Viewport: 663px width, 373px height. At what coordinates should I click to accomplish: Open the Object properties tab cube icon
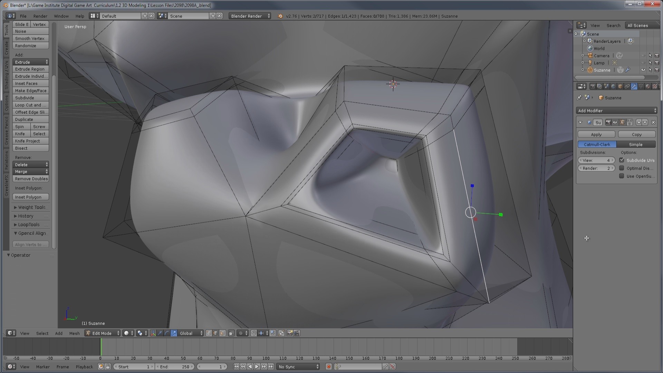coord(620,86)
